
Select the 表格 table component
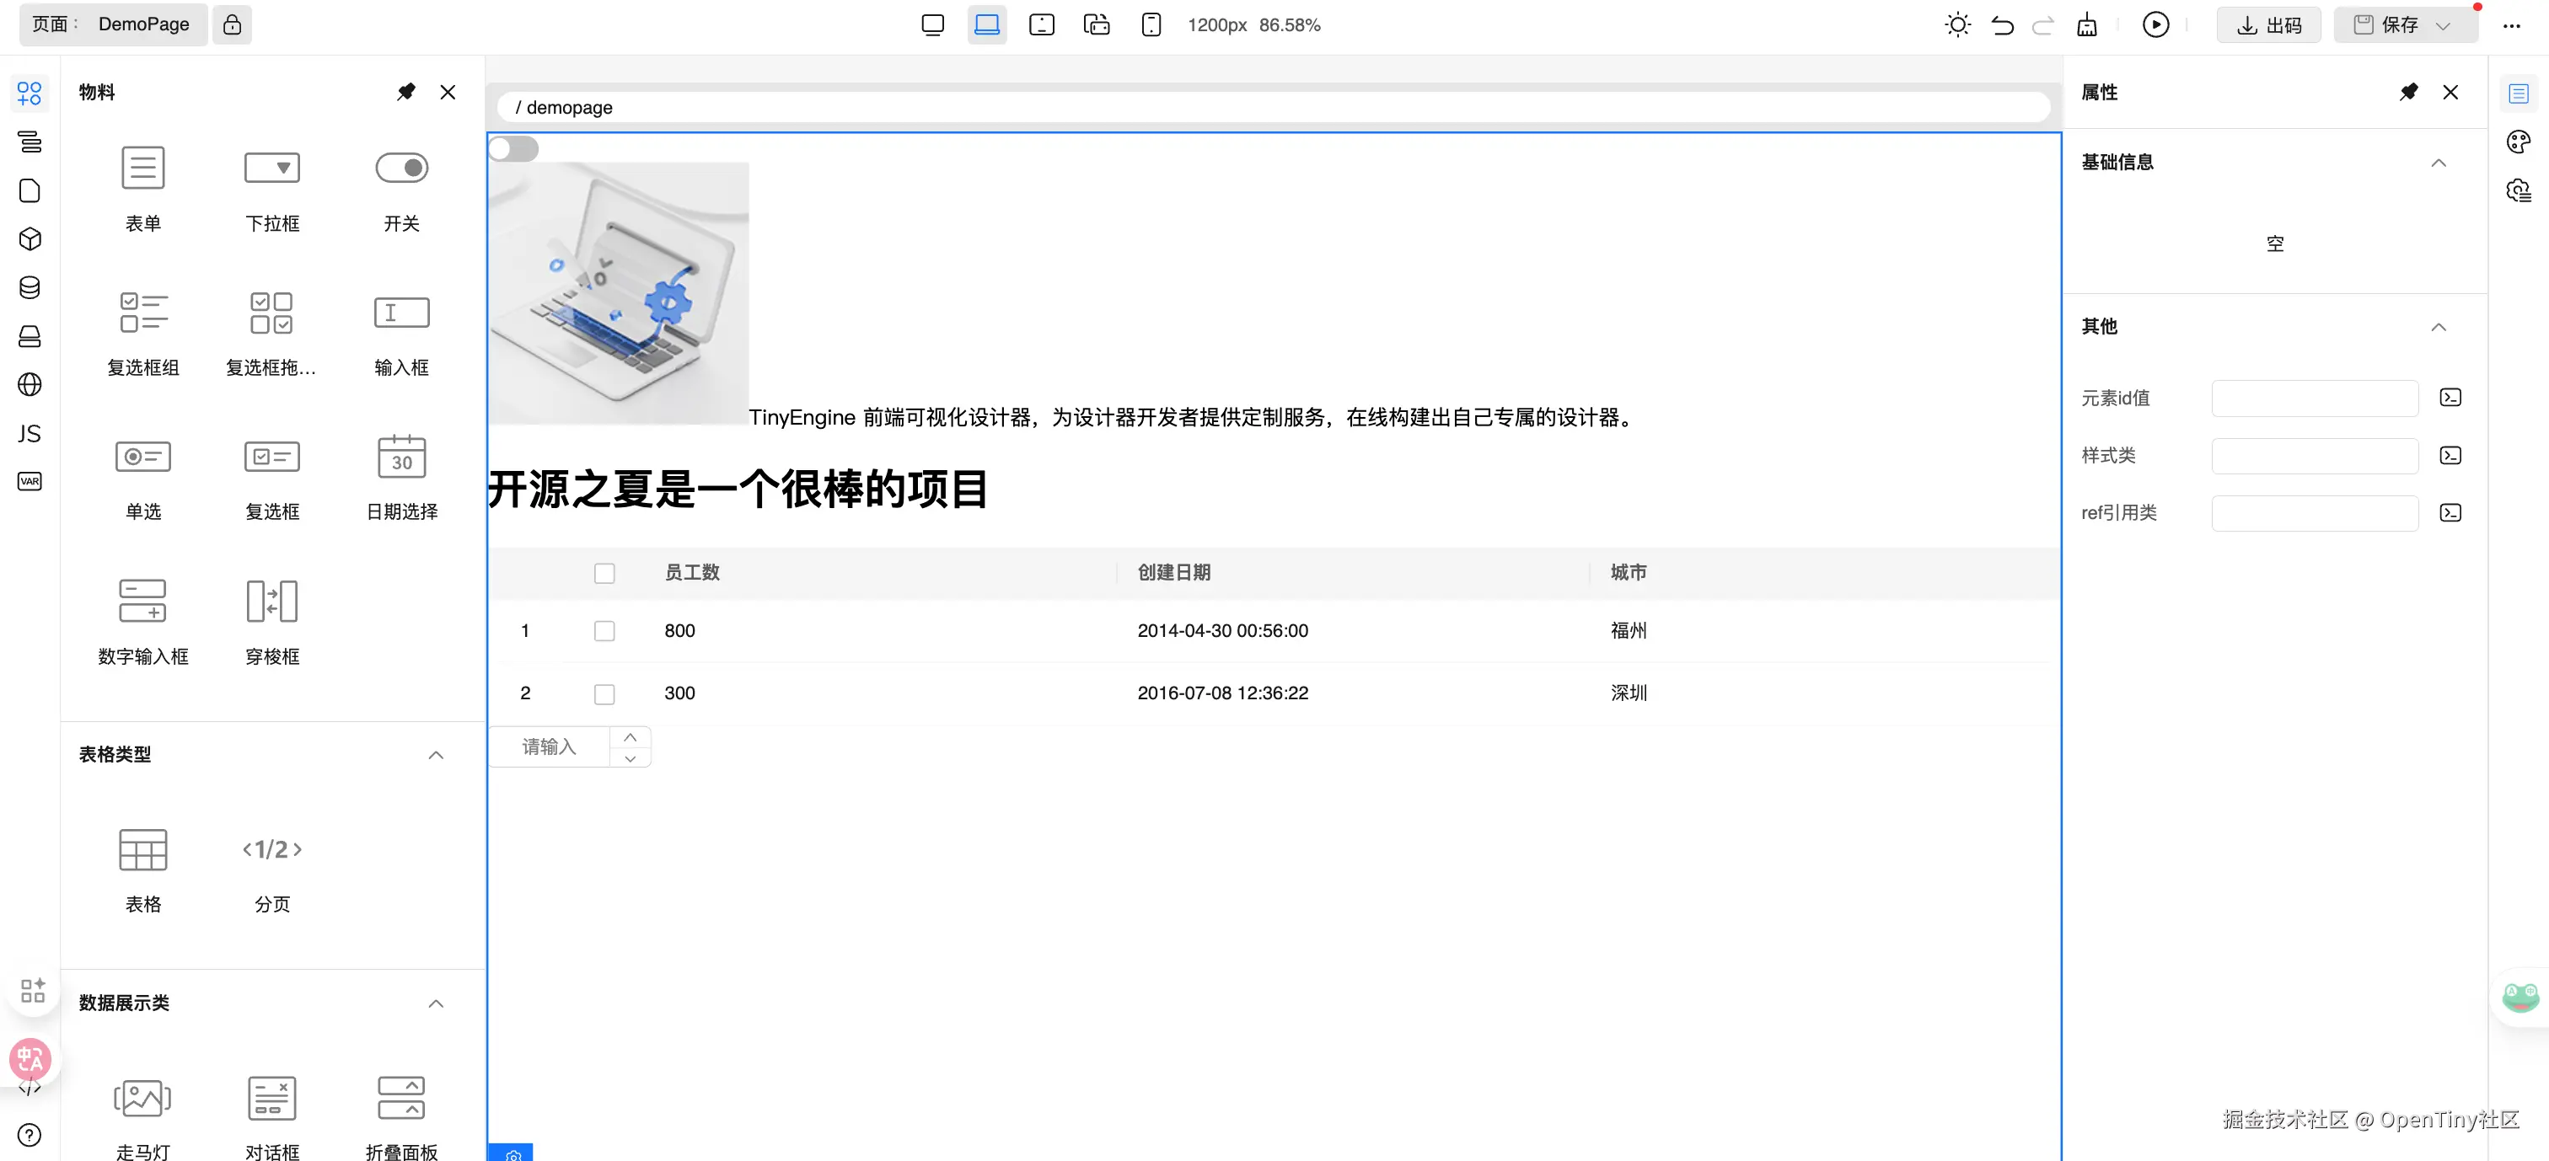[x=142, y=867]
